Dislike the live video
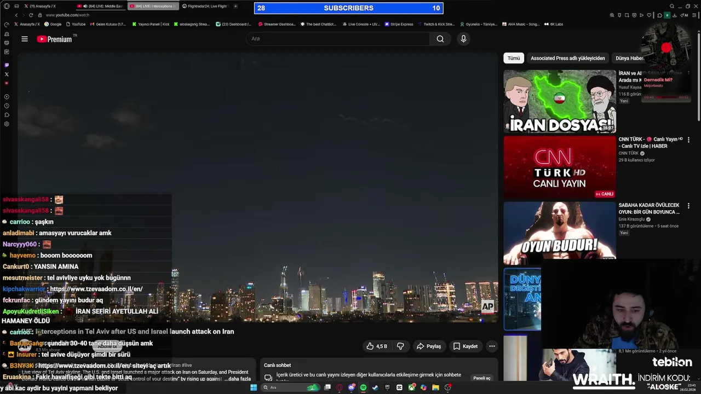Screen dimensions: 701x394 point(401,346)
